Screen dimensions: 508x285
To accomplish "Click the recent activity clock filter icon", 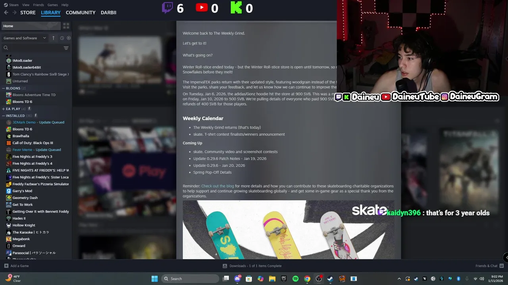I will pyautogui.click(x=62, y=38).
